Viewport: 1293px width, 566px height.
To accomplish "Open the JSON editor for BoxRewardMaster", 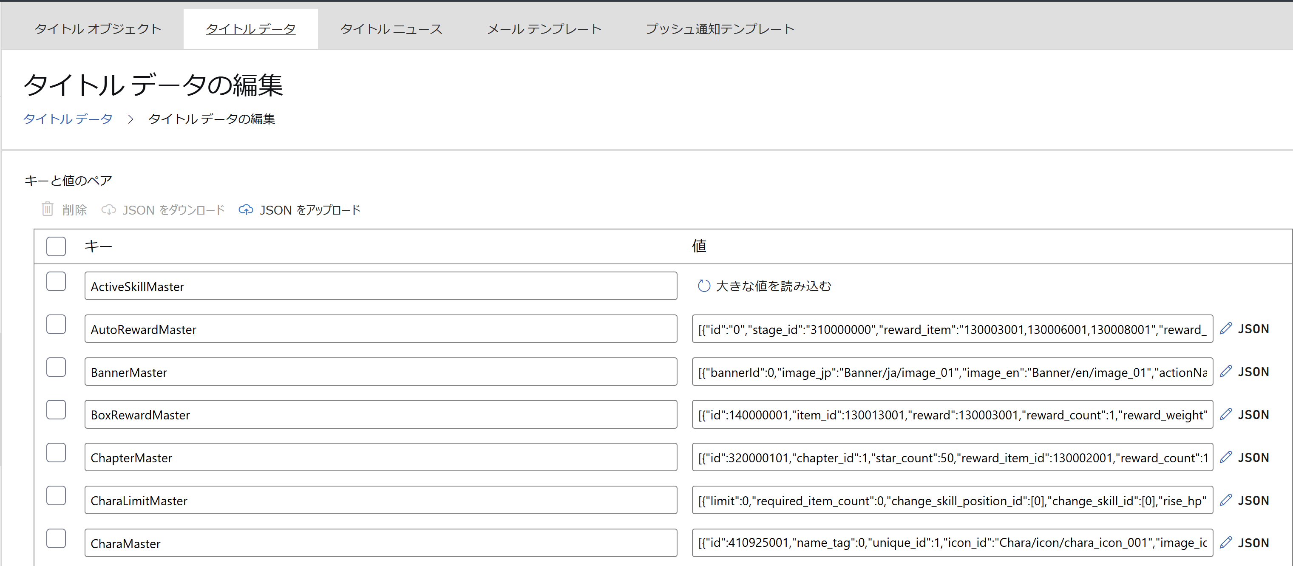I will tap(1226, 414).
